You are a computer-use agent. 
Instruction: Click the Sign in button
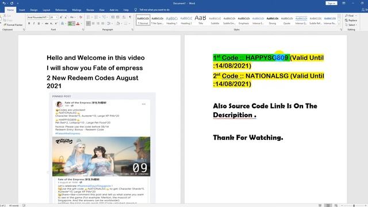331,3
